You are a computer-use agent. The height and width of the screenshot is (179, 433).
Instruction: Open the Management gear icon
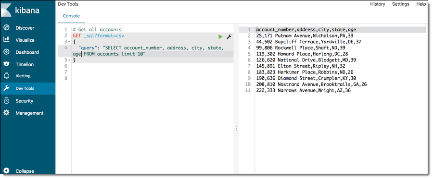point(6,113)
